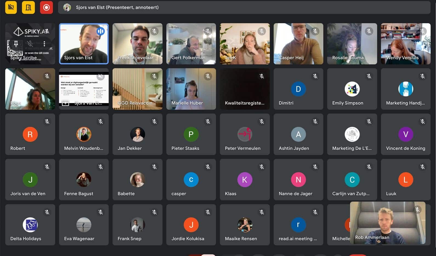Click the yellow crossed-out grid icon button
Screen dimensions: 436x256
click(11, 7)
